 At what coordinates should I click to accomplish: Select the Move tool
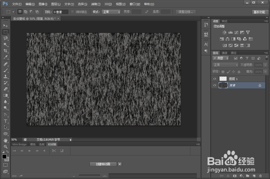click(5, 25)
